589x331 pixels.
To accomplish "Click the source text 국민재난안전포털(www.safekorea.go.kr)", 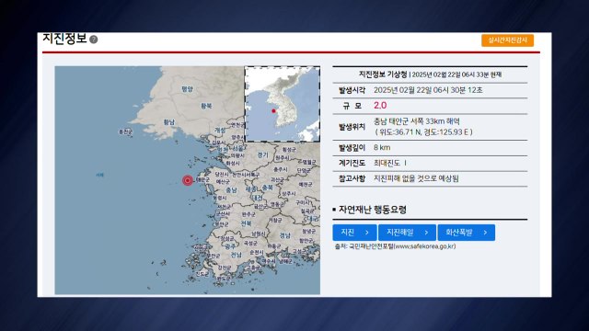I will (x=402, y=246).
